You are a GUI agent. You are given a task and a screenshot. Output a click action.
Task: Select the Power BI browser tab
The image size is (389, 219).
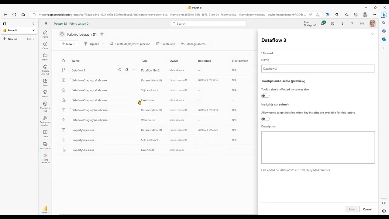tap(18, 30)
